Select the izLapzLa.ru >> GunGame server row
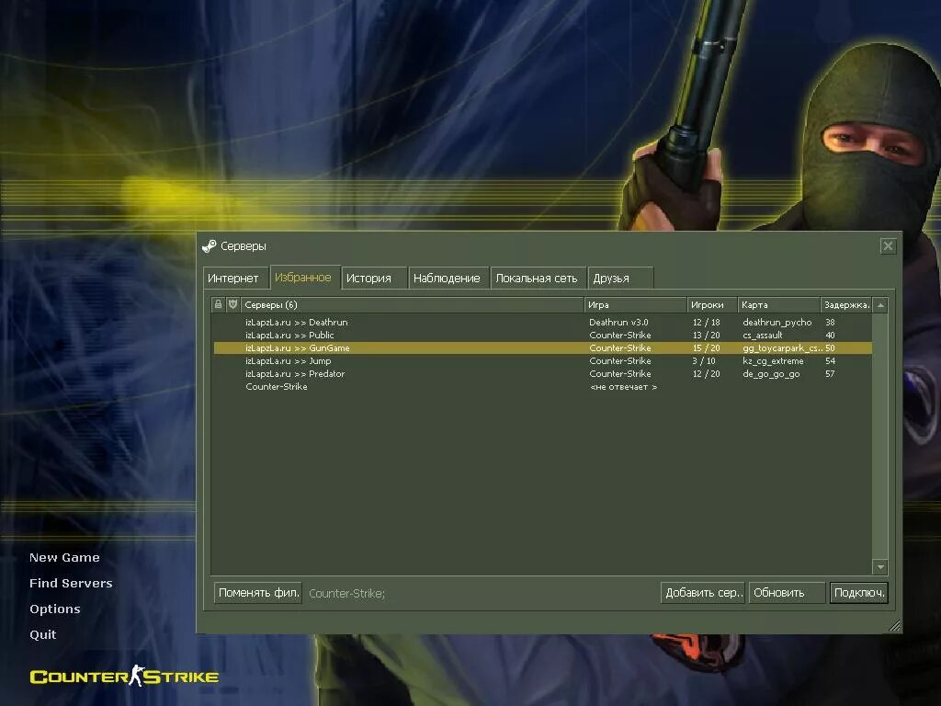This screenshot has height=706, width=941. (542, 348)
